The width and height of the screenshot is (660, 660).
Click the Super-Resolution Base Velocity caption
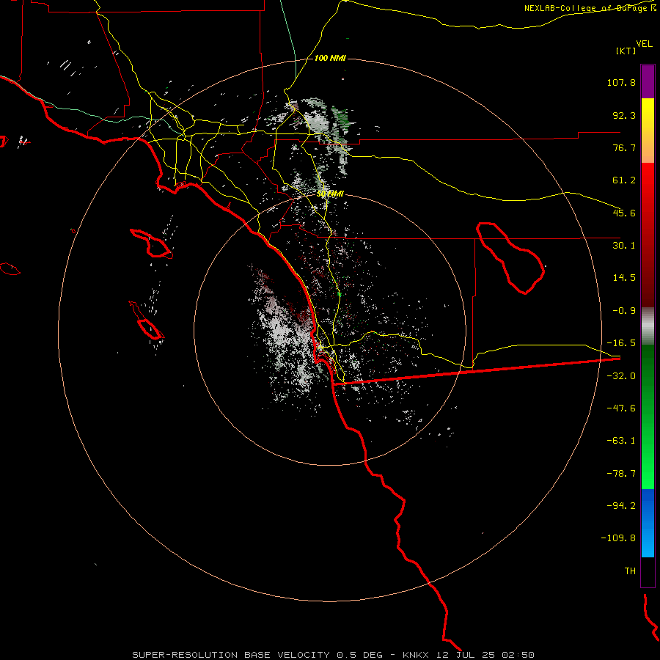click(334, 655)
